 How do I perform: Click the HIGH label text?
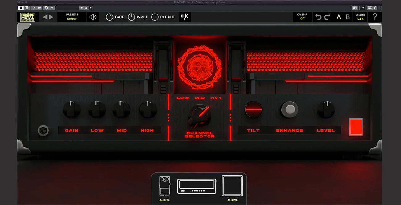[x=147, y=130]
